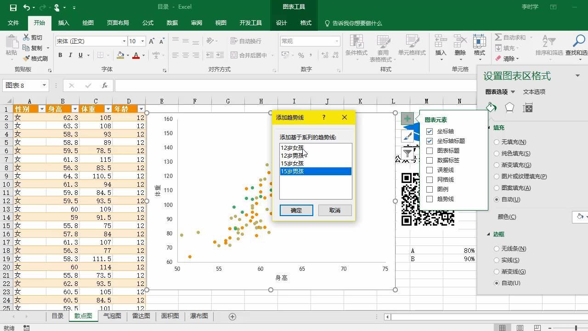Click the fill color paint bucket icon
Screen dimensions: 588x331
tap(120, 55)
